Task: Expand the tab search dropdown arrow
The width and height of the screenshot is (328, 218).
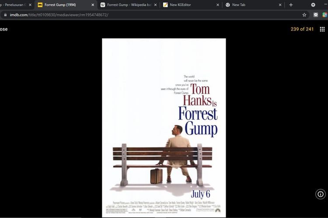Action: click(x=313, y=5)
